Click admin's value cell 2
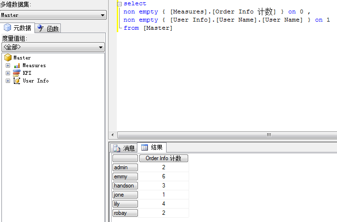Screen dimensions: 337x222 click(164, 167)
